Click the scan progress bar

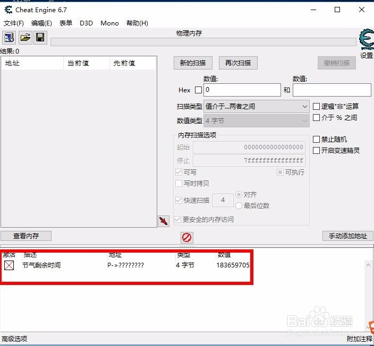(203, 42)
